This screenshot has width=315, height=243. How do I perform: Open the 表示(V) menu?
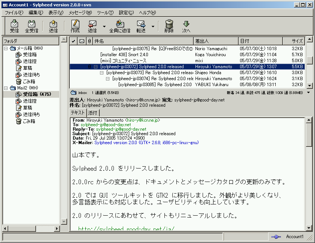click(56, 13)
